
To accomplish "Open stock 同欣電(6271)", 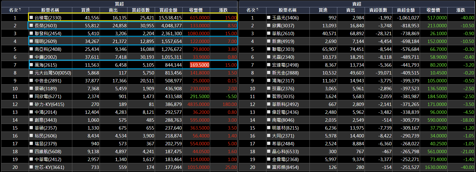I will click(x=48, y=96).
